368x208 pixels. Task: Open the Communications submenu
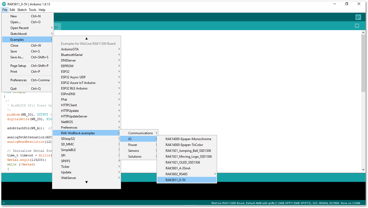[x=139, y=133]
